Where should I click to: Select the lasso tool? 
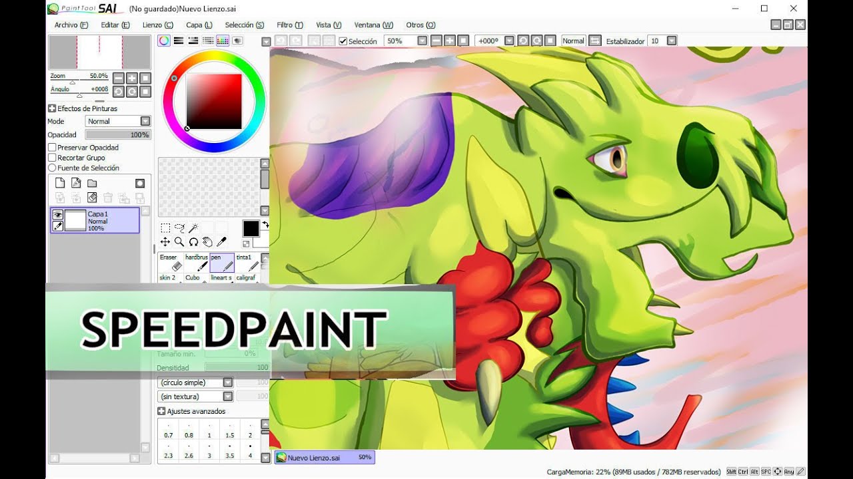(x=179, y=228)
